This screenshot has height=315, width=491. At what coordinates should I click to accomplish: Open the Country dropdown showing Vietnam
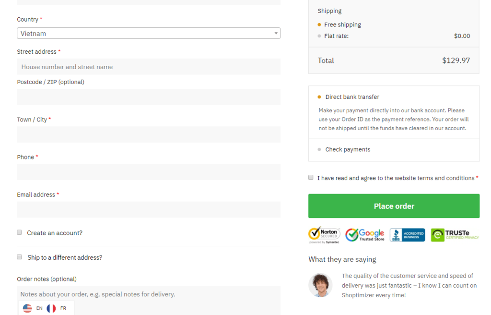click(149, 34)
